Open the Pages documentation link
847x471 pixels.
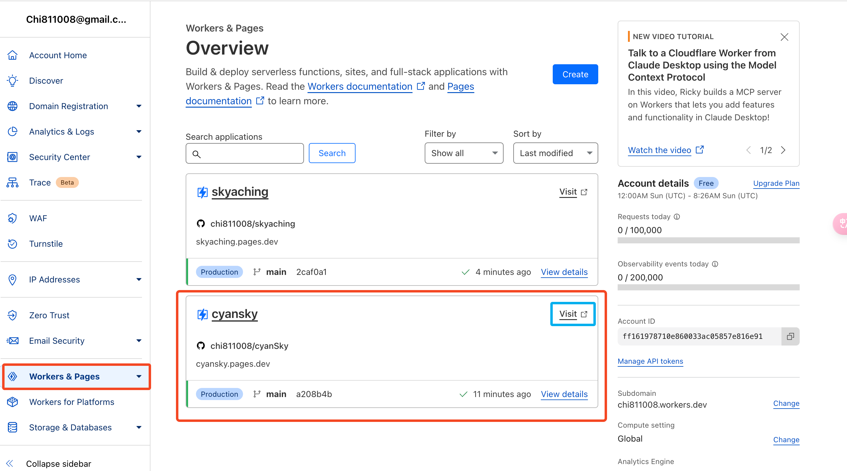tap(461, 86)
